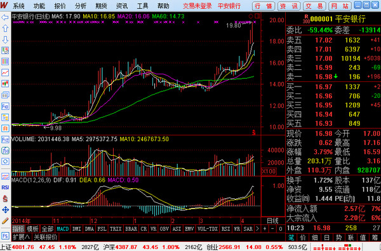
Task: Expand more indicator tabs with the > arrow
Action: point(258,229)
